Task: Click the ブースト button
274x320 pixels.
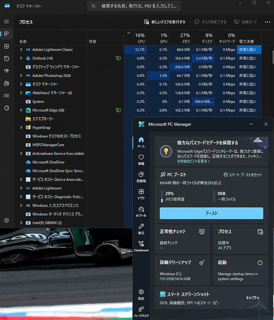Action: (x=211, y=213)
